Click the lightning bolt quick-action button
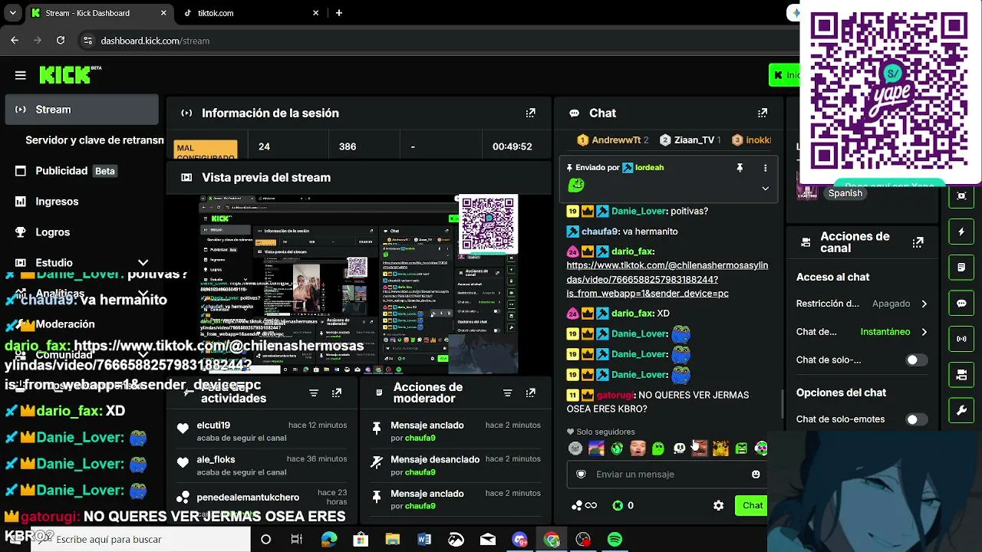The image size is (982, 552). (961, 232)
